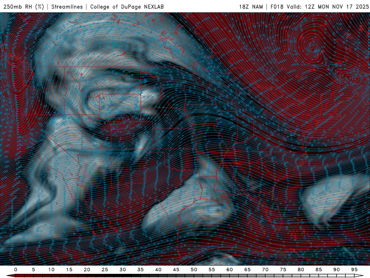This screenshot has width=370, height=278.
Task: Click the 0 value on the color scale
Action: 16,270
